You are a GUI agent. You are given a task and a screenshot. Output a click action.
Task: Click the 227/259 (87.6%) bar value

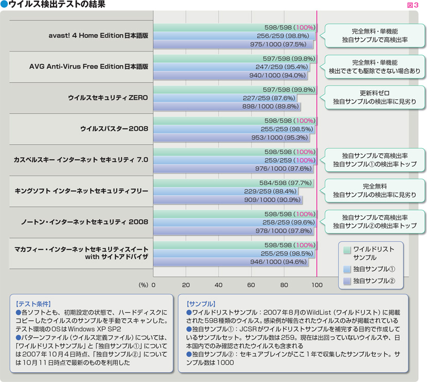tap(269, 98)
